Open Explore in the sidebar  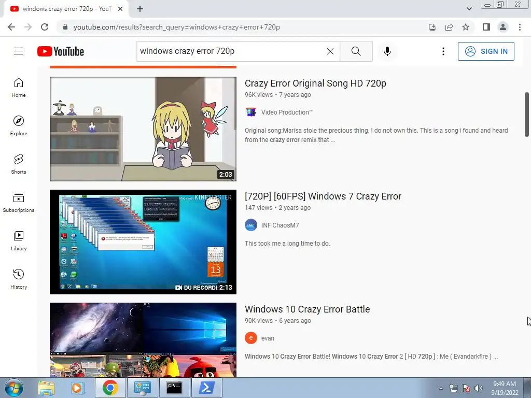[19, 126]
